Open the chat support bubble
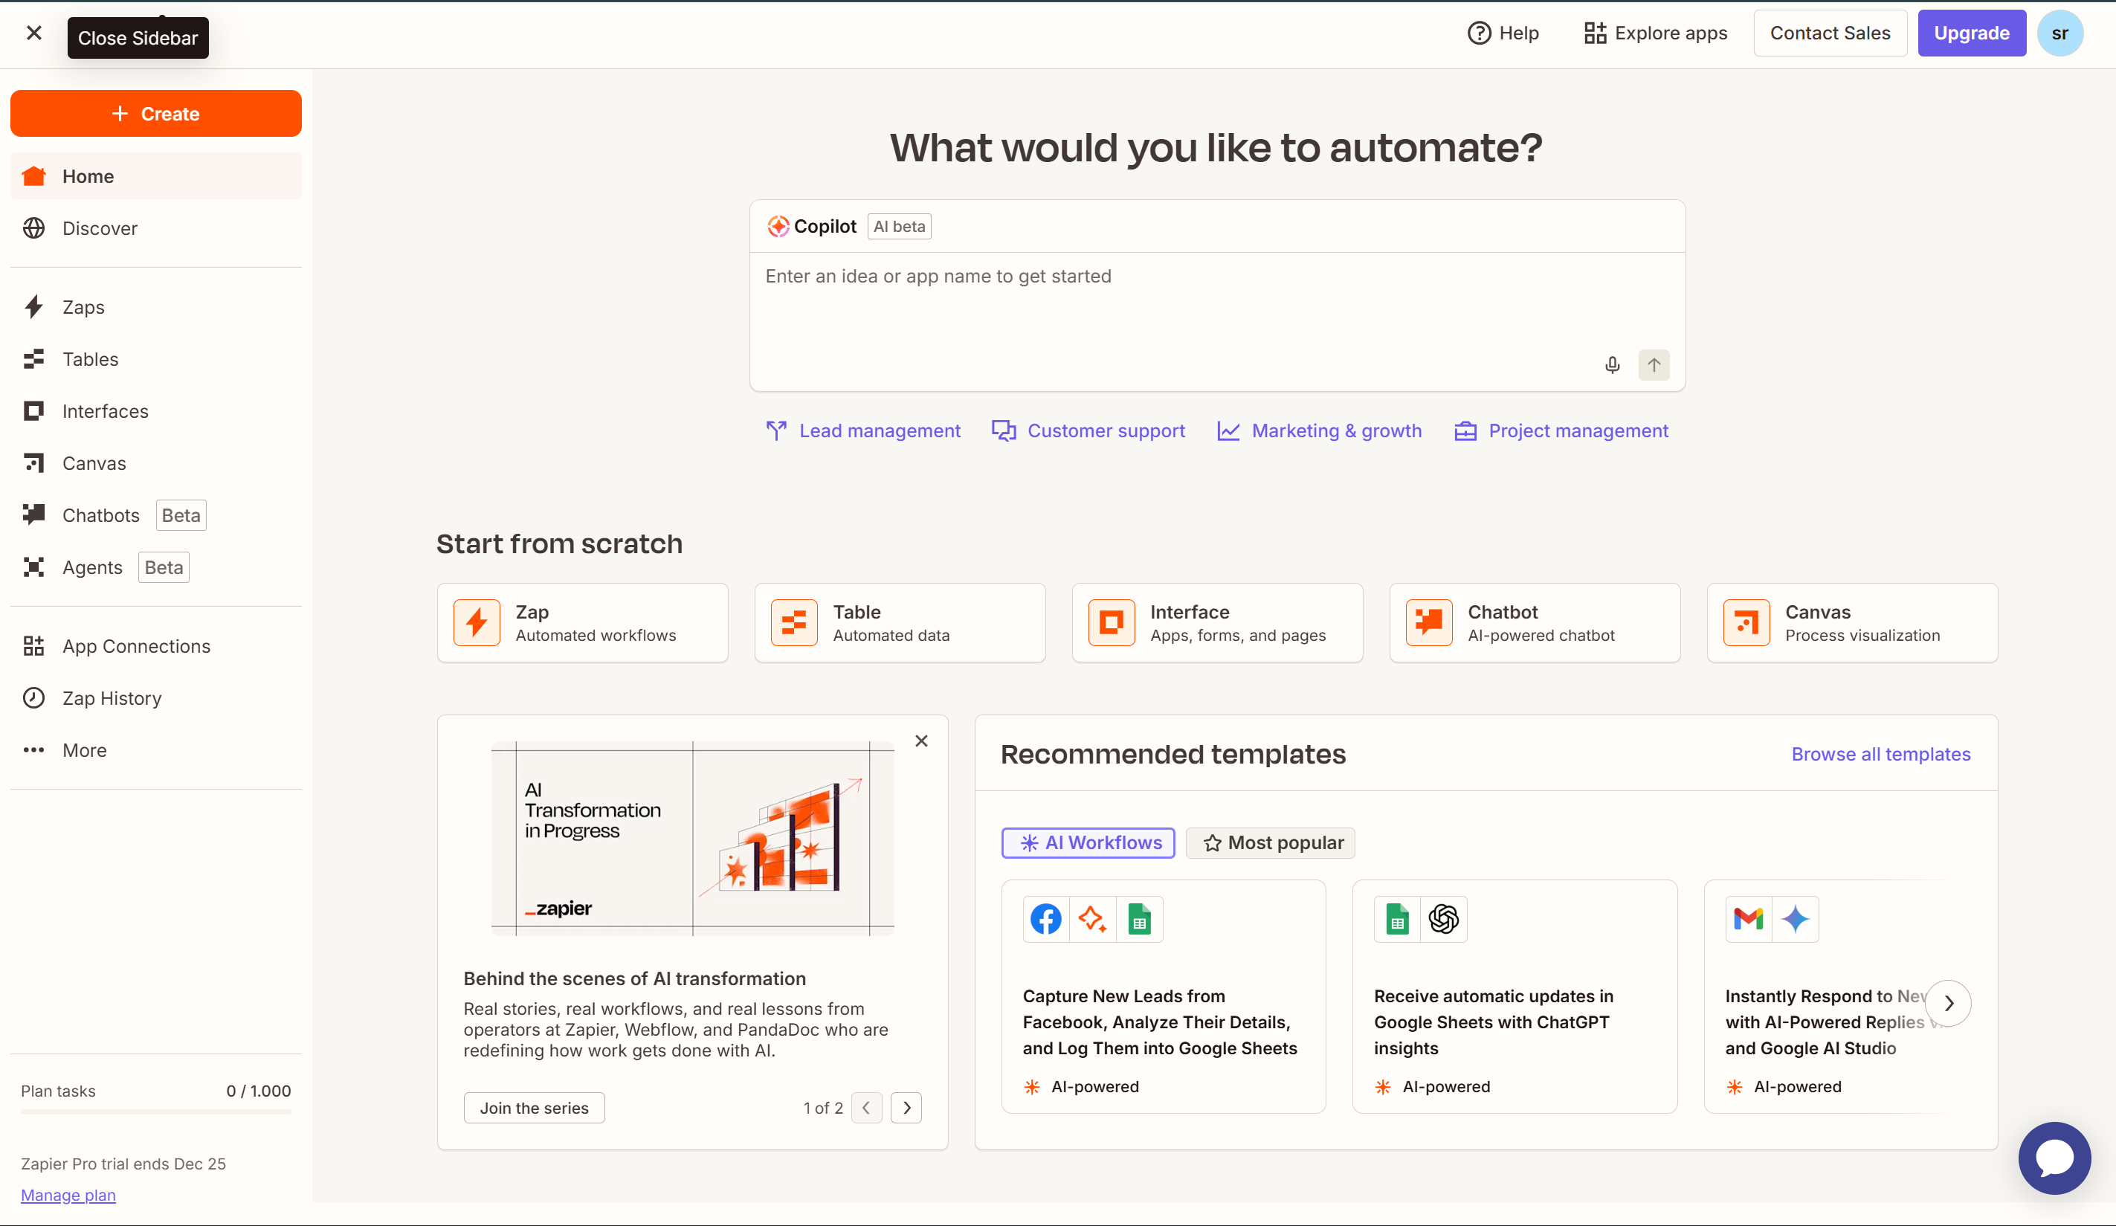2116x1226 pixels. click(2055, 1158)
